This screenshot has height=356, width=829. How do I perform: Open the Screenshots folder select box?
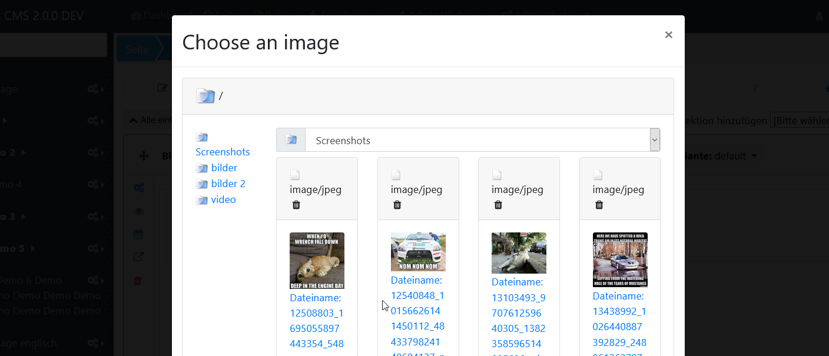[483, 140]
